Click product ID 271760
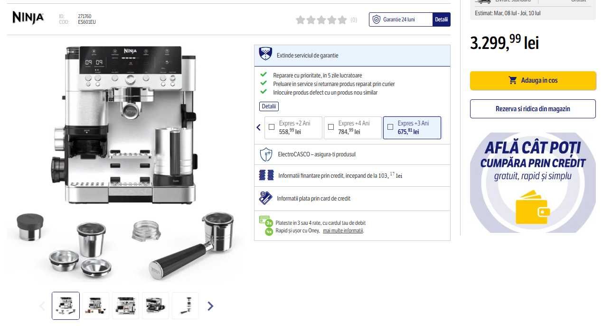Screen dimensions: 603x326 click(85, 16)
